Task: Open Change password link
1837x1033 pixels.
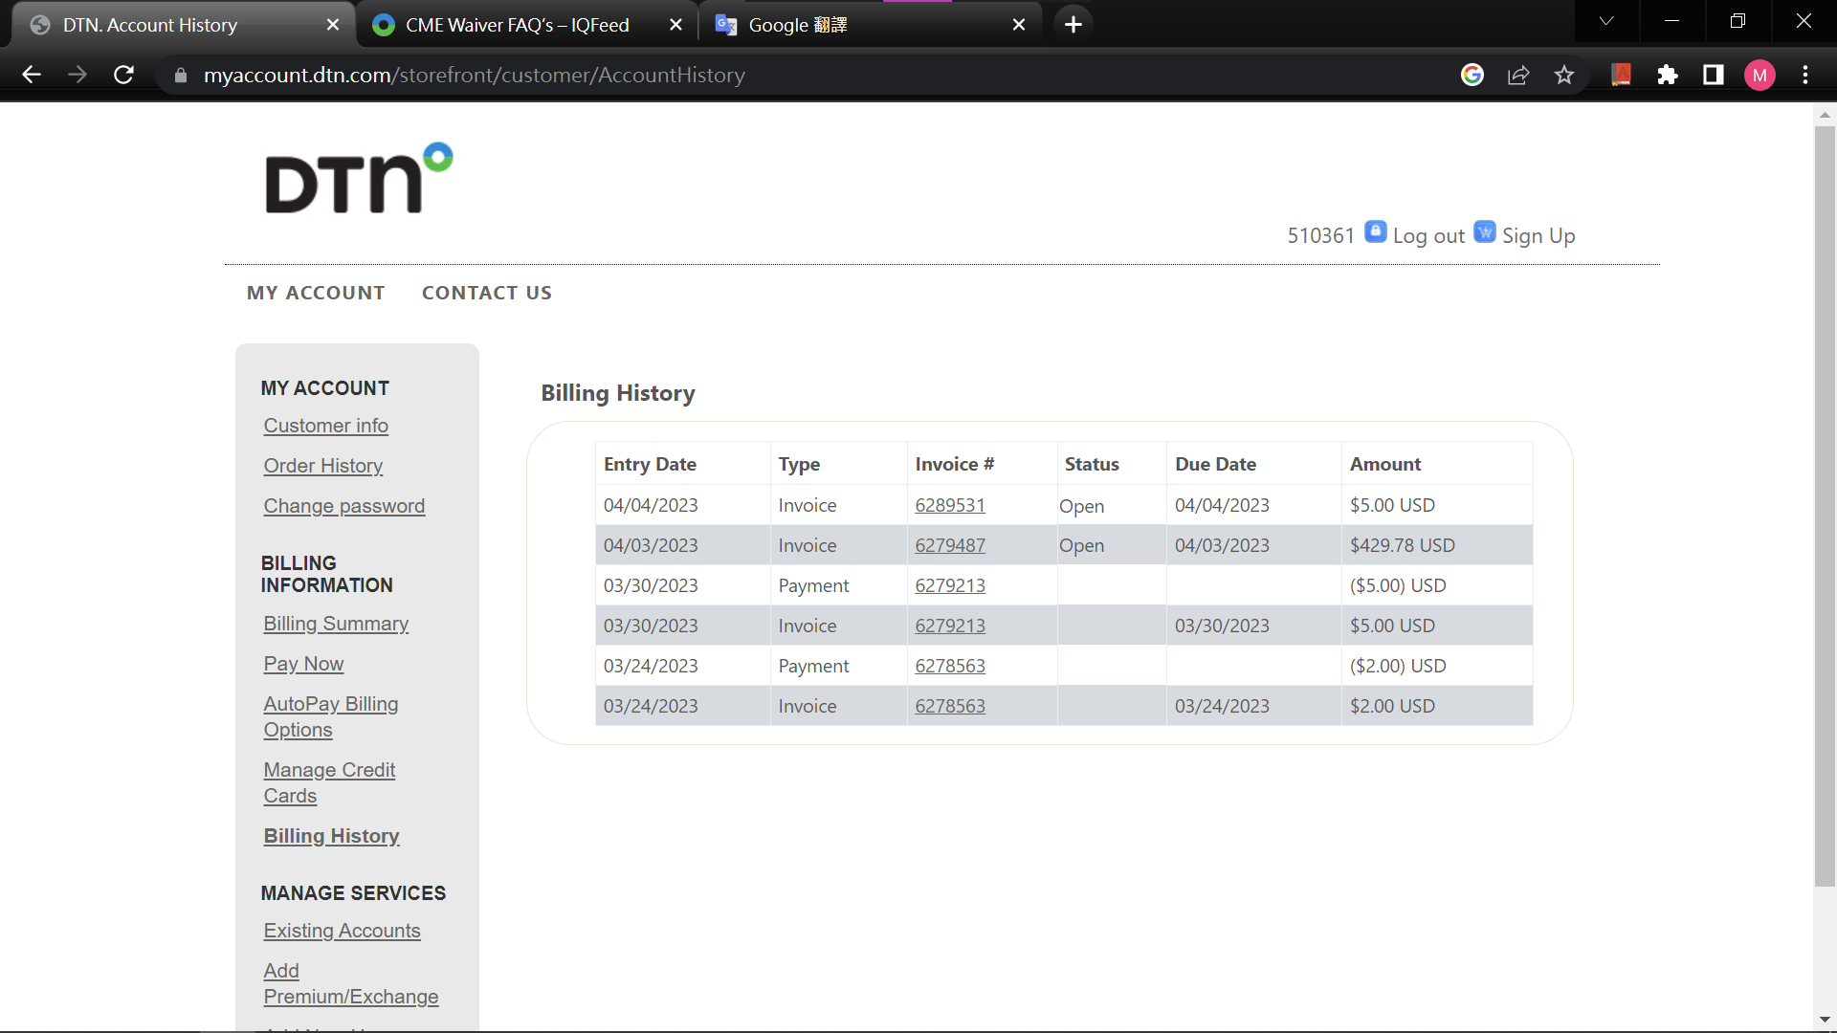Action: point(344,506)
